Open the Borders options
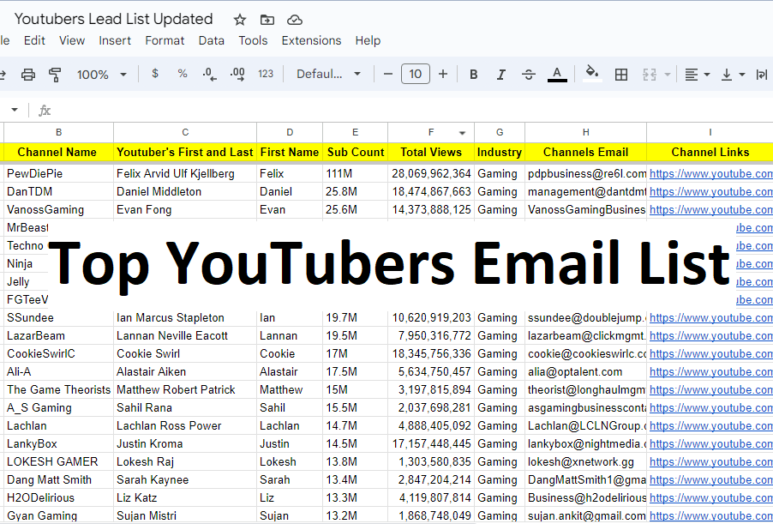 [x=620, y=74]
